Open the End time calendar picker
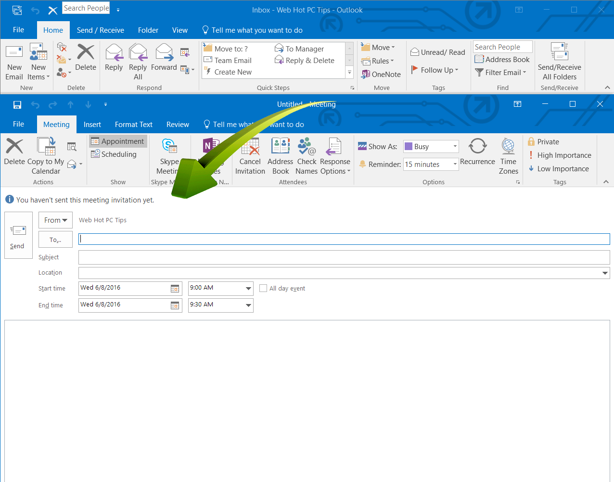Viewport: 614px width, 482px height. 175,305
